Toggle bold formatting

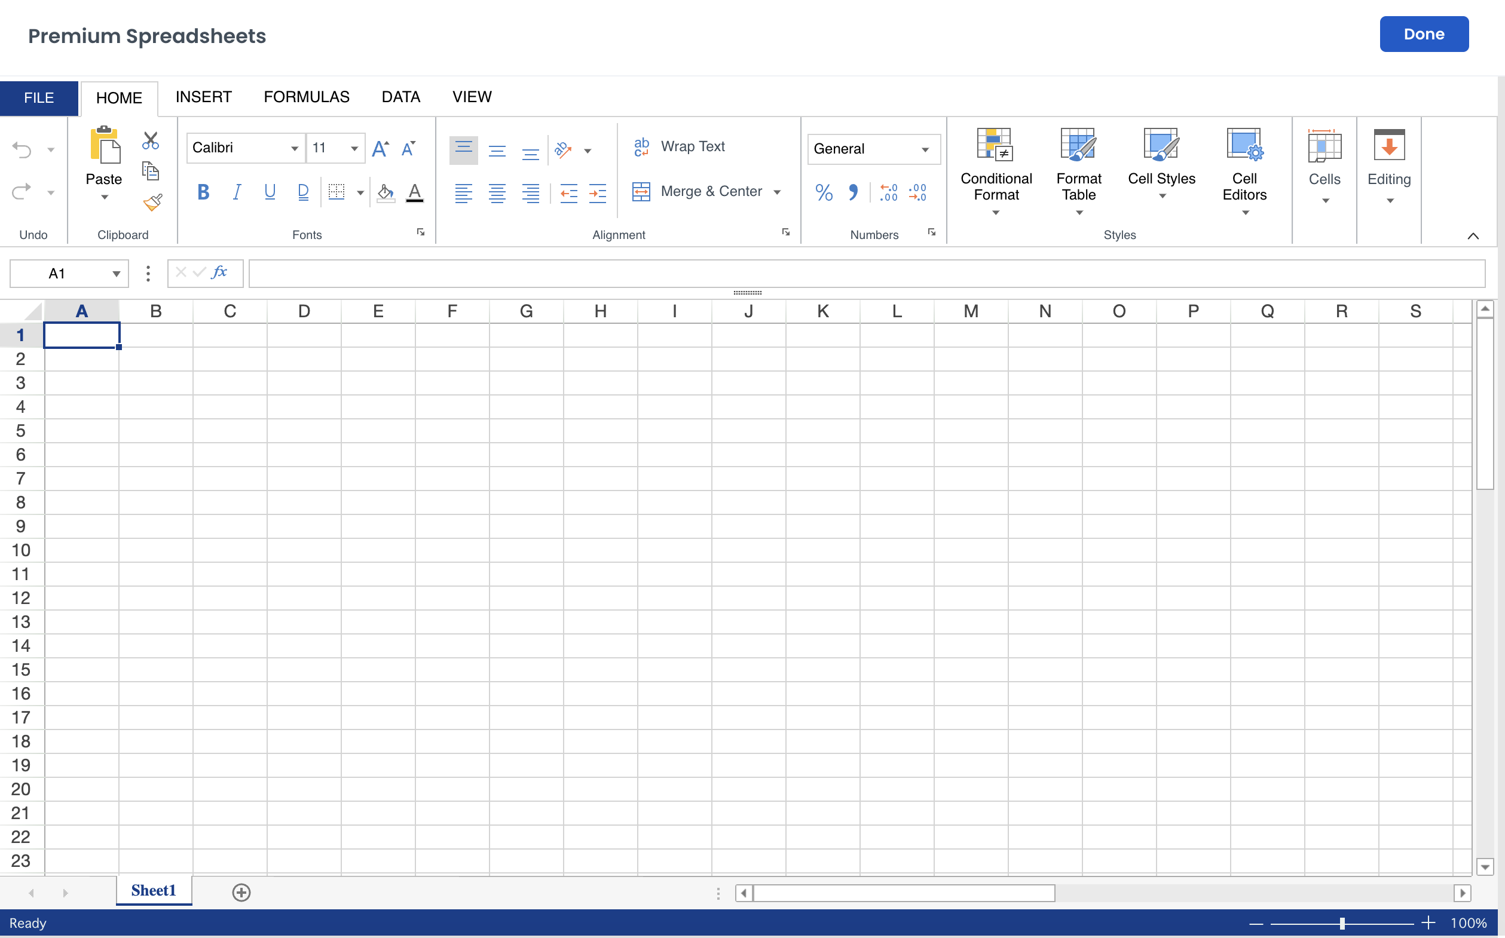point(203,192)
